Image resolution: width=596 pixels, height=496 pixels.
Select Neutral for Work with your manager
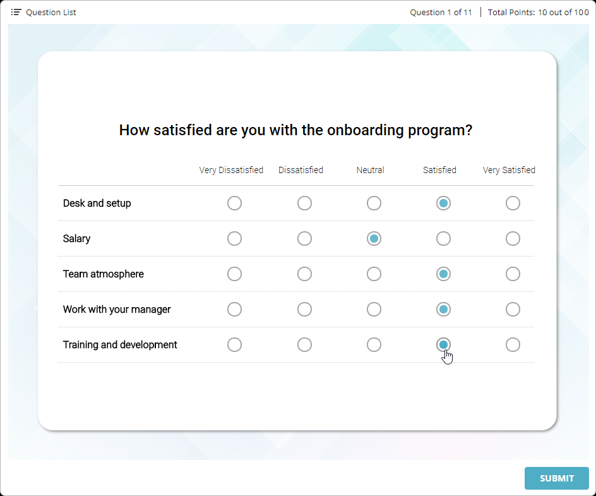click(x=374, y=309)
